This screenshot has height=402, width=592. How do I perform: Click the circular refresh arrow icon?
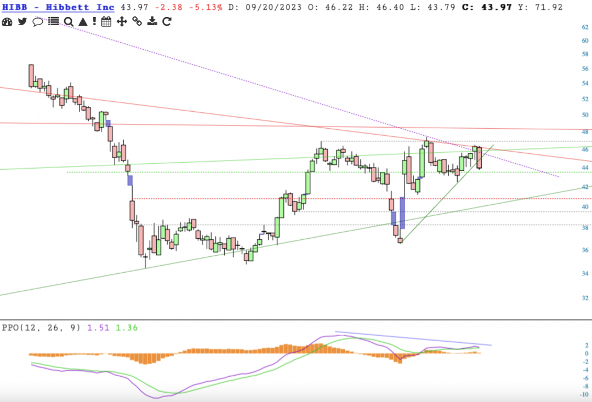(x=167, y=21)
